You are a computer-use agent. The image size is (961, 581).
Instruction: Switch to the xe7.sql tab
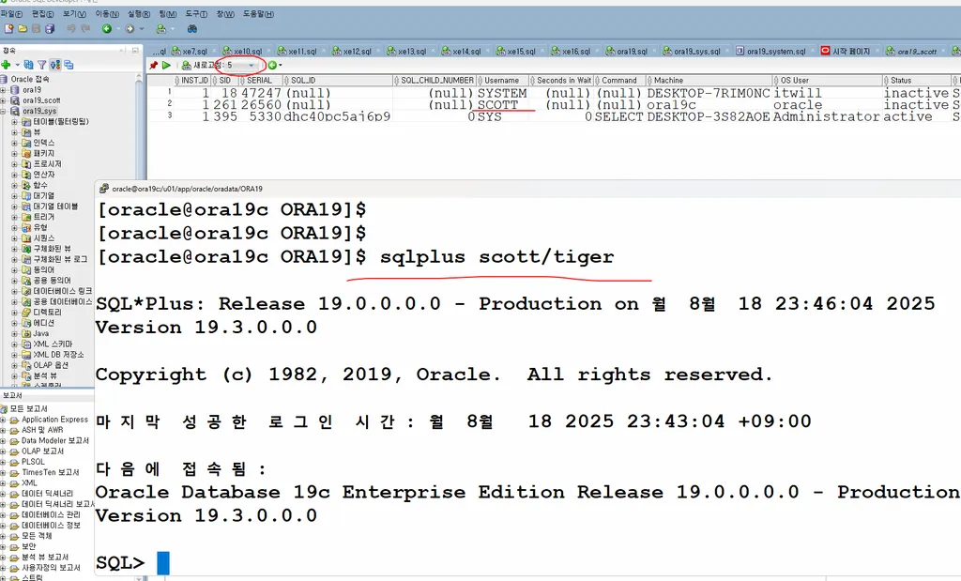tap(194, 52)
